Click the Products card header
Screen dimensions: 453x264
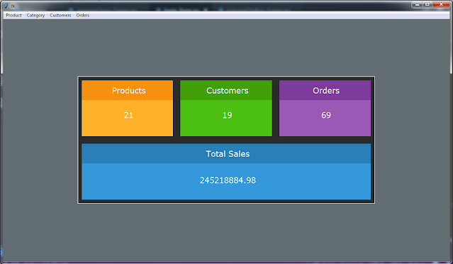coord(128,90)
